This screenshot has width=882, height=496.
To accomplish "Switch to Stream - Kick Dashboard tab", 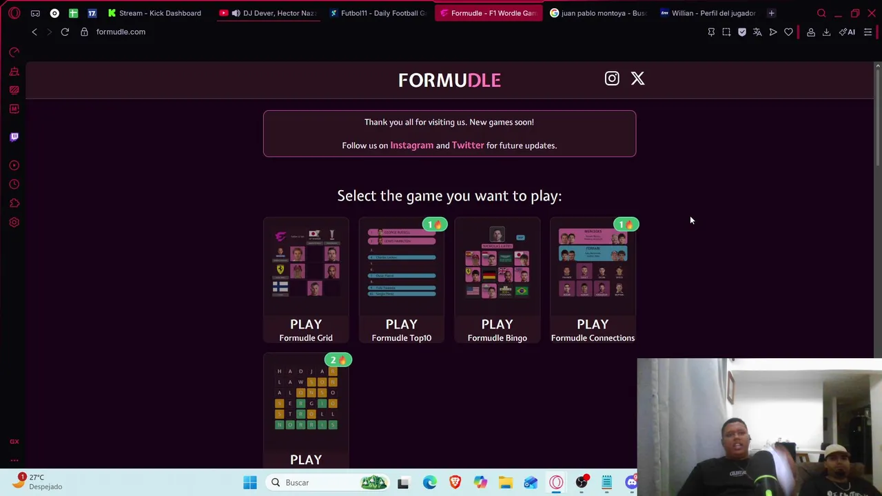I will tap(154, 13).
